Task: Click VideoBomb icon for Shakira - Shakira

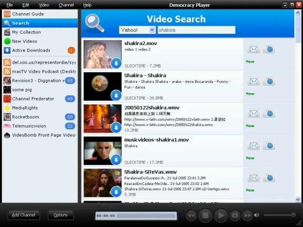Action: click(269, 81)
